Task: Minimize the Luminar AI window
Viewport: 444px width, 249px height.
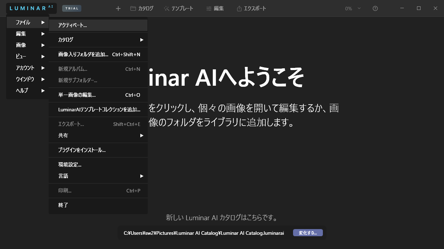Action: click(x=402, y=9)
